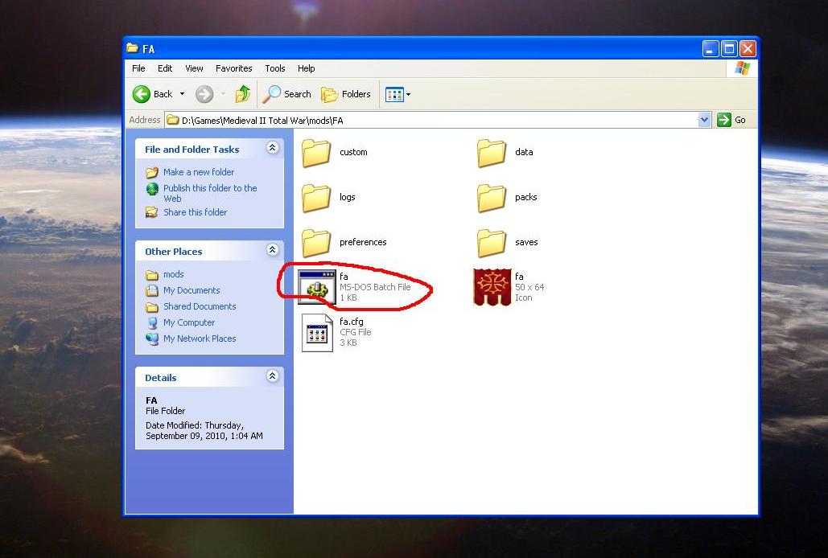Click the Publish to Web globe icon
The height and width of the screenshot is (558, 828).
pos(152,189)
